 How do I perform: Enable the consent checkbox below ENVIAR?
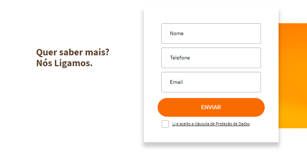tap(165, 124)
